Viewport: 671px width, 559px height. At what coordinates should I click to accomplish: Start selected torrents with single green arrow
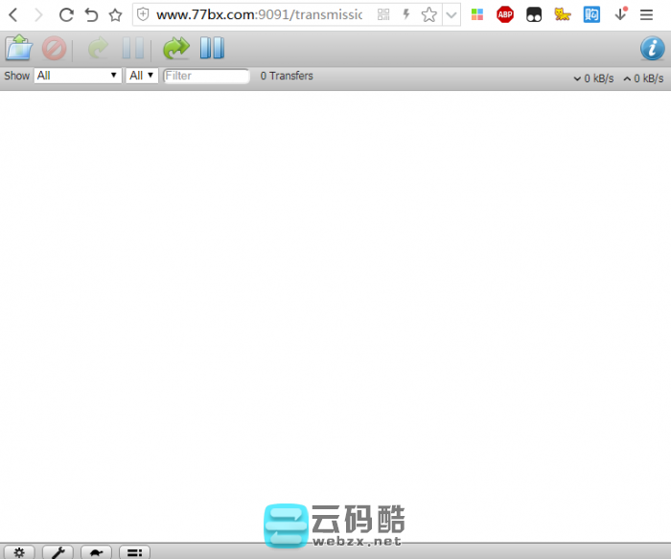tap(98, 48)
